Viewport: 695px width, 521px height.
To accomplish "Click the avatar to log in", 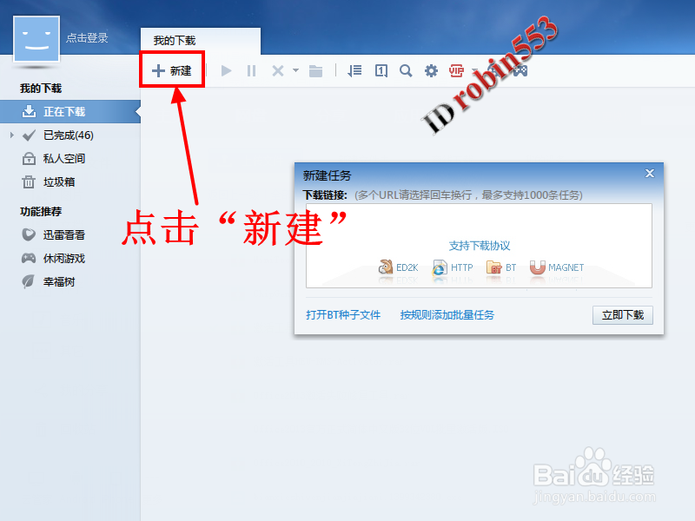I will [36, 39].
